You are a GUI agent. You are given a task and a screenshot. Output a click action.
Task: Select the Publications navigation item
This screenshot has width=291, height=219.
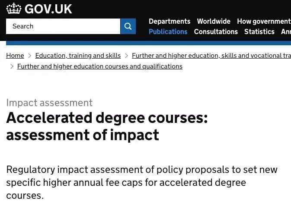[x=168, y=31]
